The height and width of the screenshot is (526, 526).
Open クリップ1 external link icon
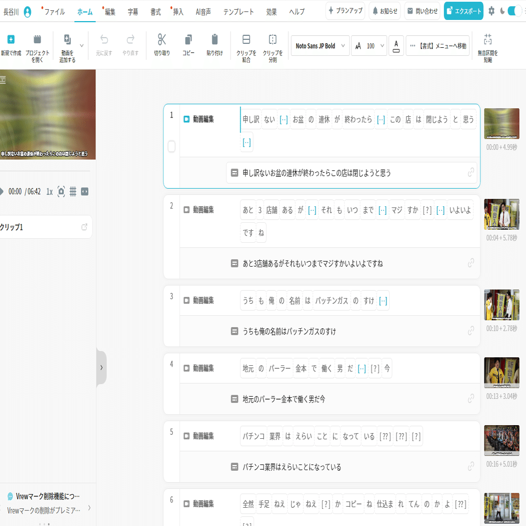click(x=84, y=227)
